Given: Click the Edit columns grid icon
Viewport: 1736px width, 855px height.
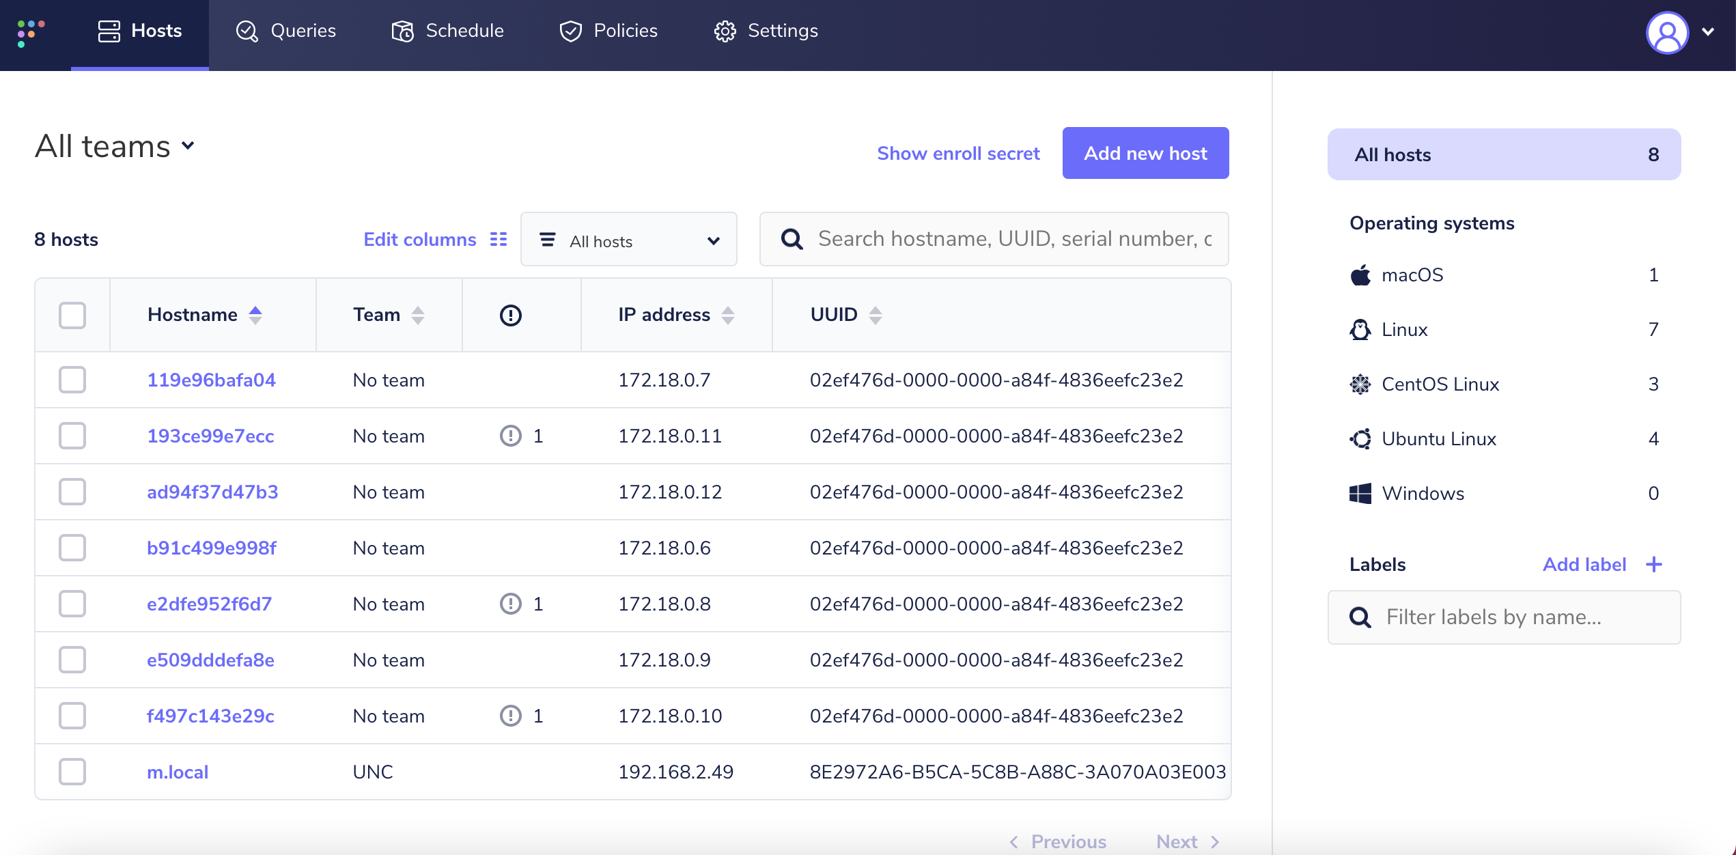Looking at the screenshot, I should click(499, 239).
